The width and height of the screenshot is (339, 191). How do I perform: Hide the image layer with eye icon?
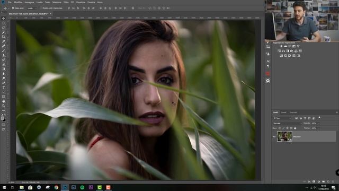pos(274,137)
